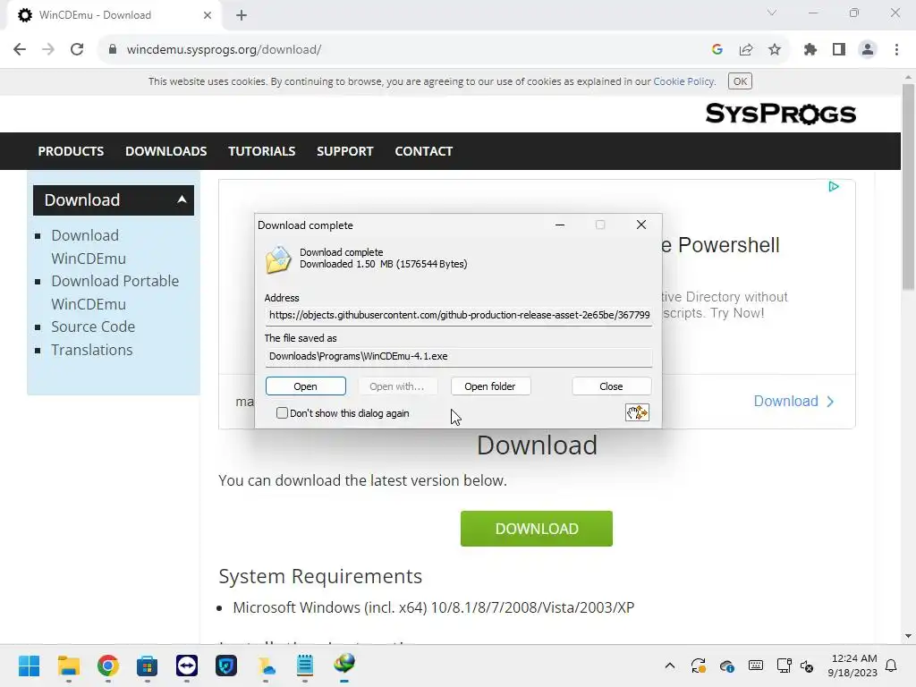
Task: Click Open in the download dialog
Action: (306, 386)
